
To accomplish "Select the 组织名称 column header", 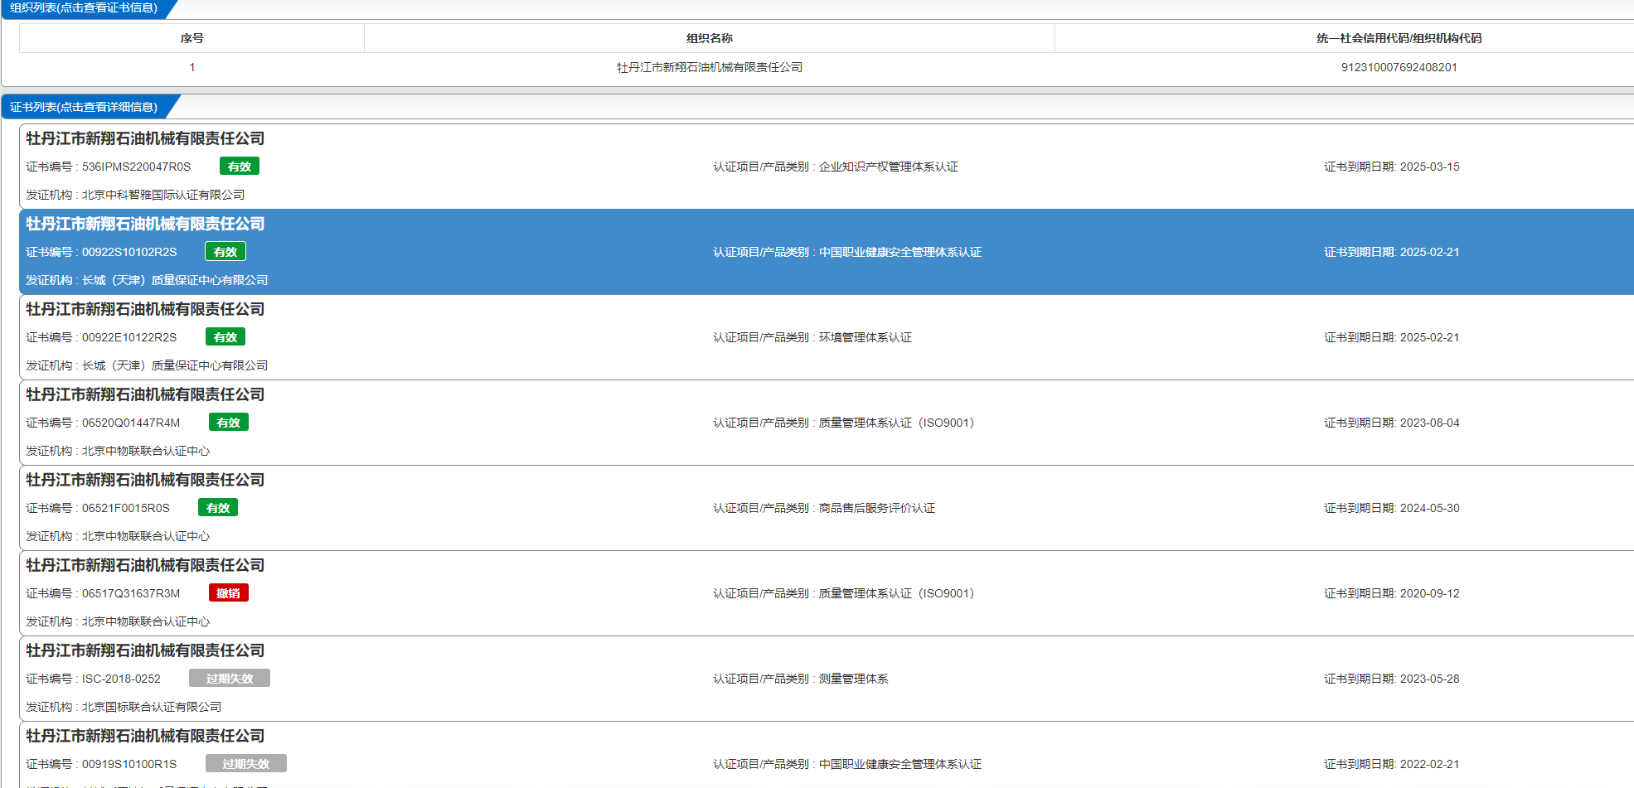I will point(709,38).
